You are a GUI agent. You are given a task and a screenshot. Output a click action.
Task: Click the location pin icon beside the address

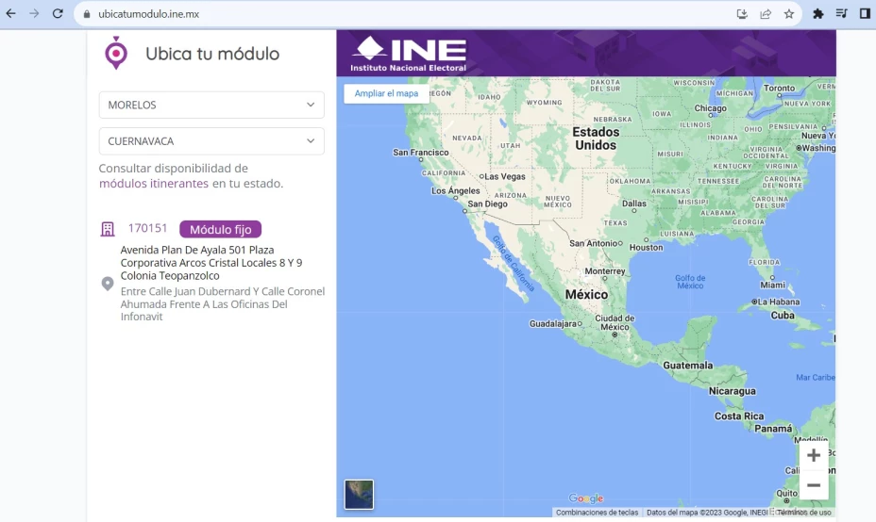(x=108, y=284)
